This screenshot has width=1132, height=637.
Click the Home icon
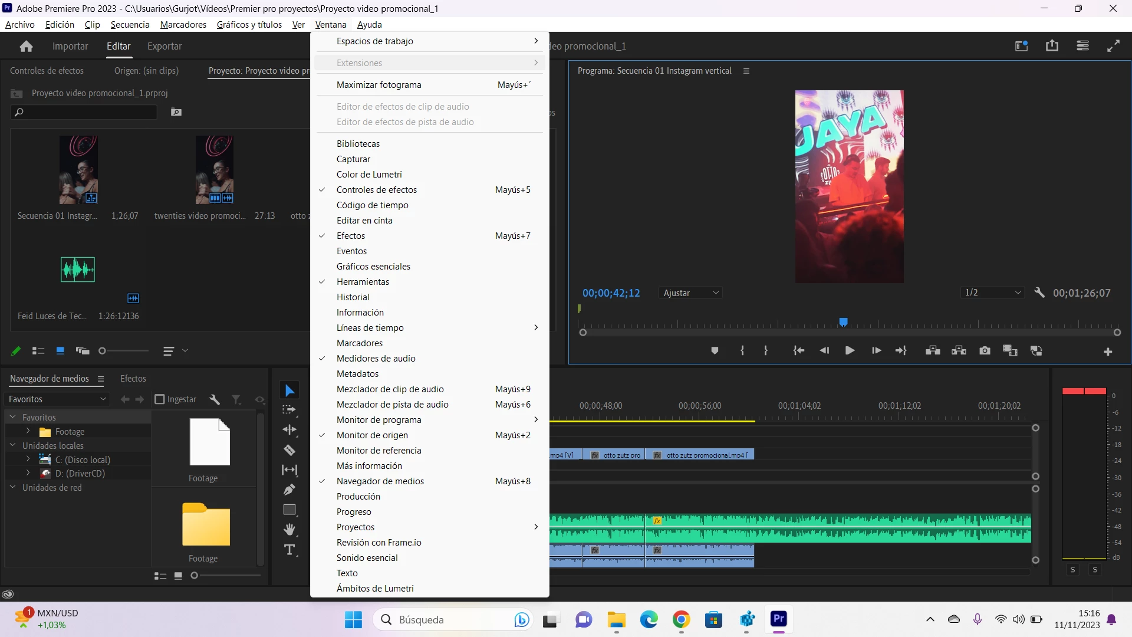pyautogui.click(x=26, y=46)
